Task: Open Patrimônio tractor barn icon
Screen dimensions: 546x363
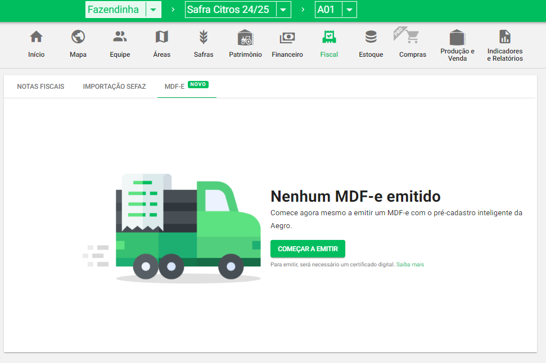Action: tap(245, 38)
